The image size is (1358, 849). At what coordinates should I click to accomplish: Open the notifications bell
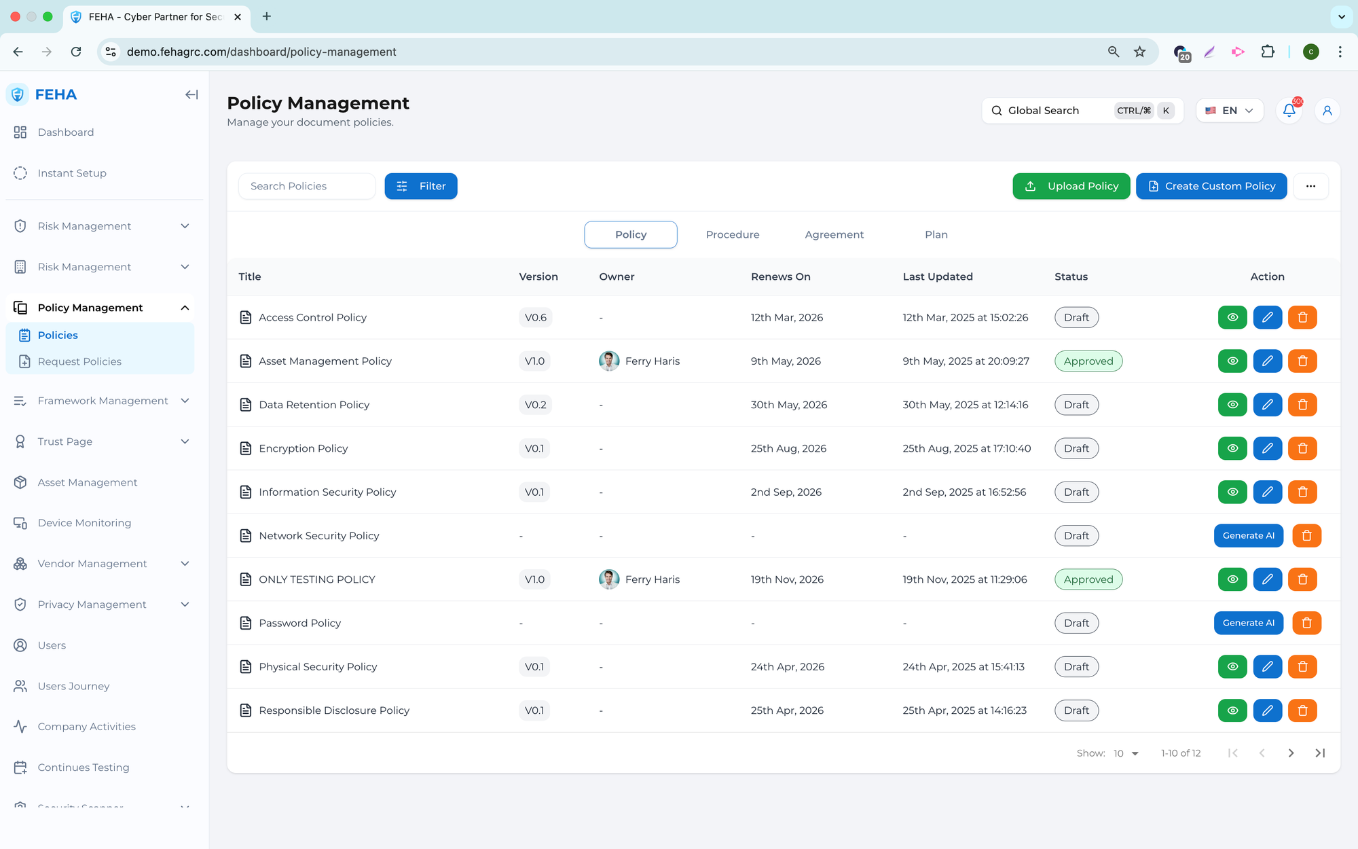point(1289,111)
